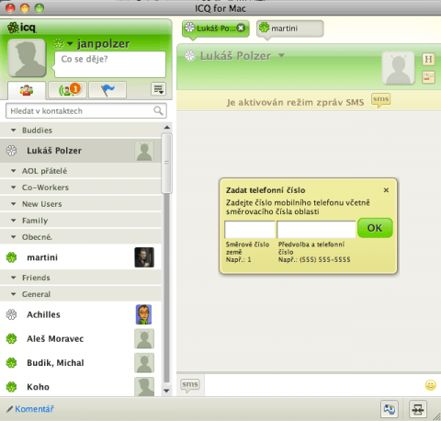441x421 pixels.
Task: Switch to the martini chat tab
Action: pyautogui.click(x=289, y=28)
